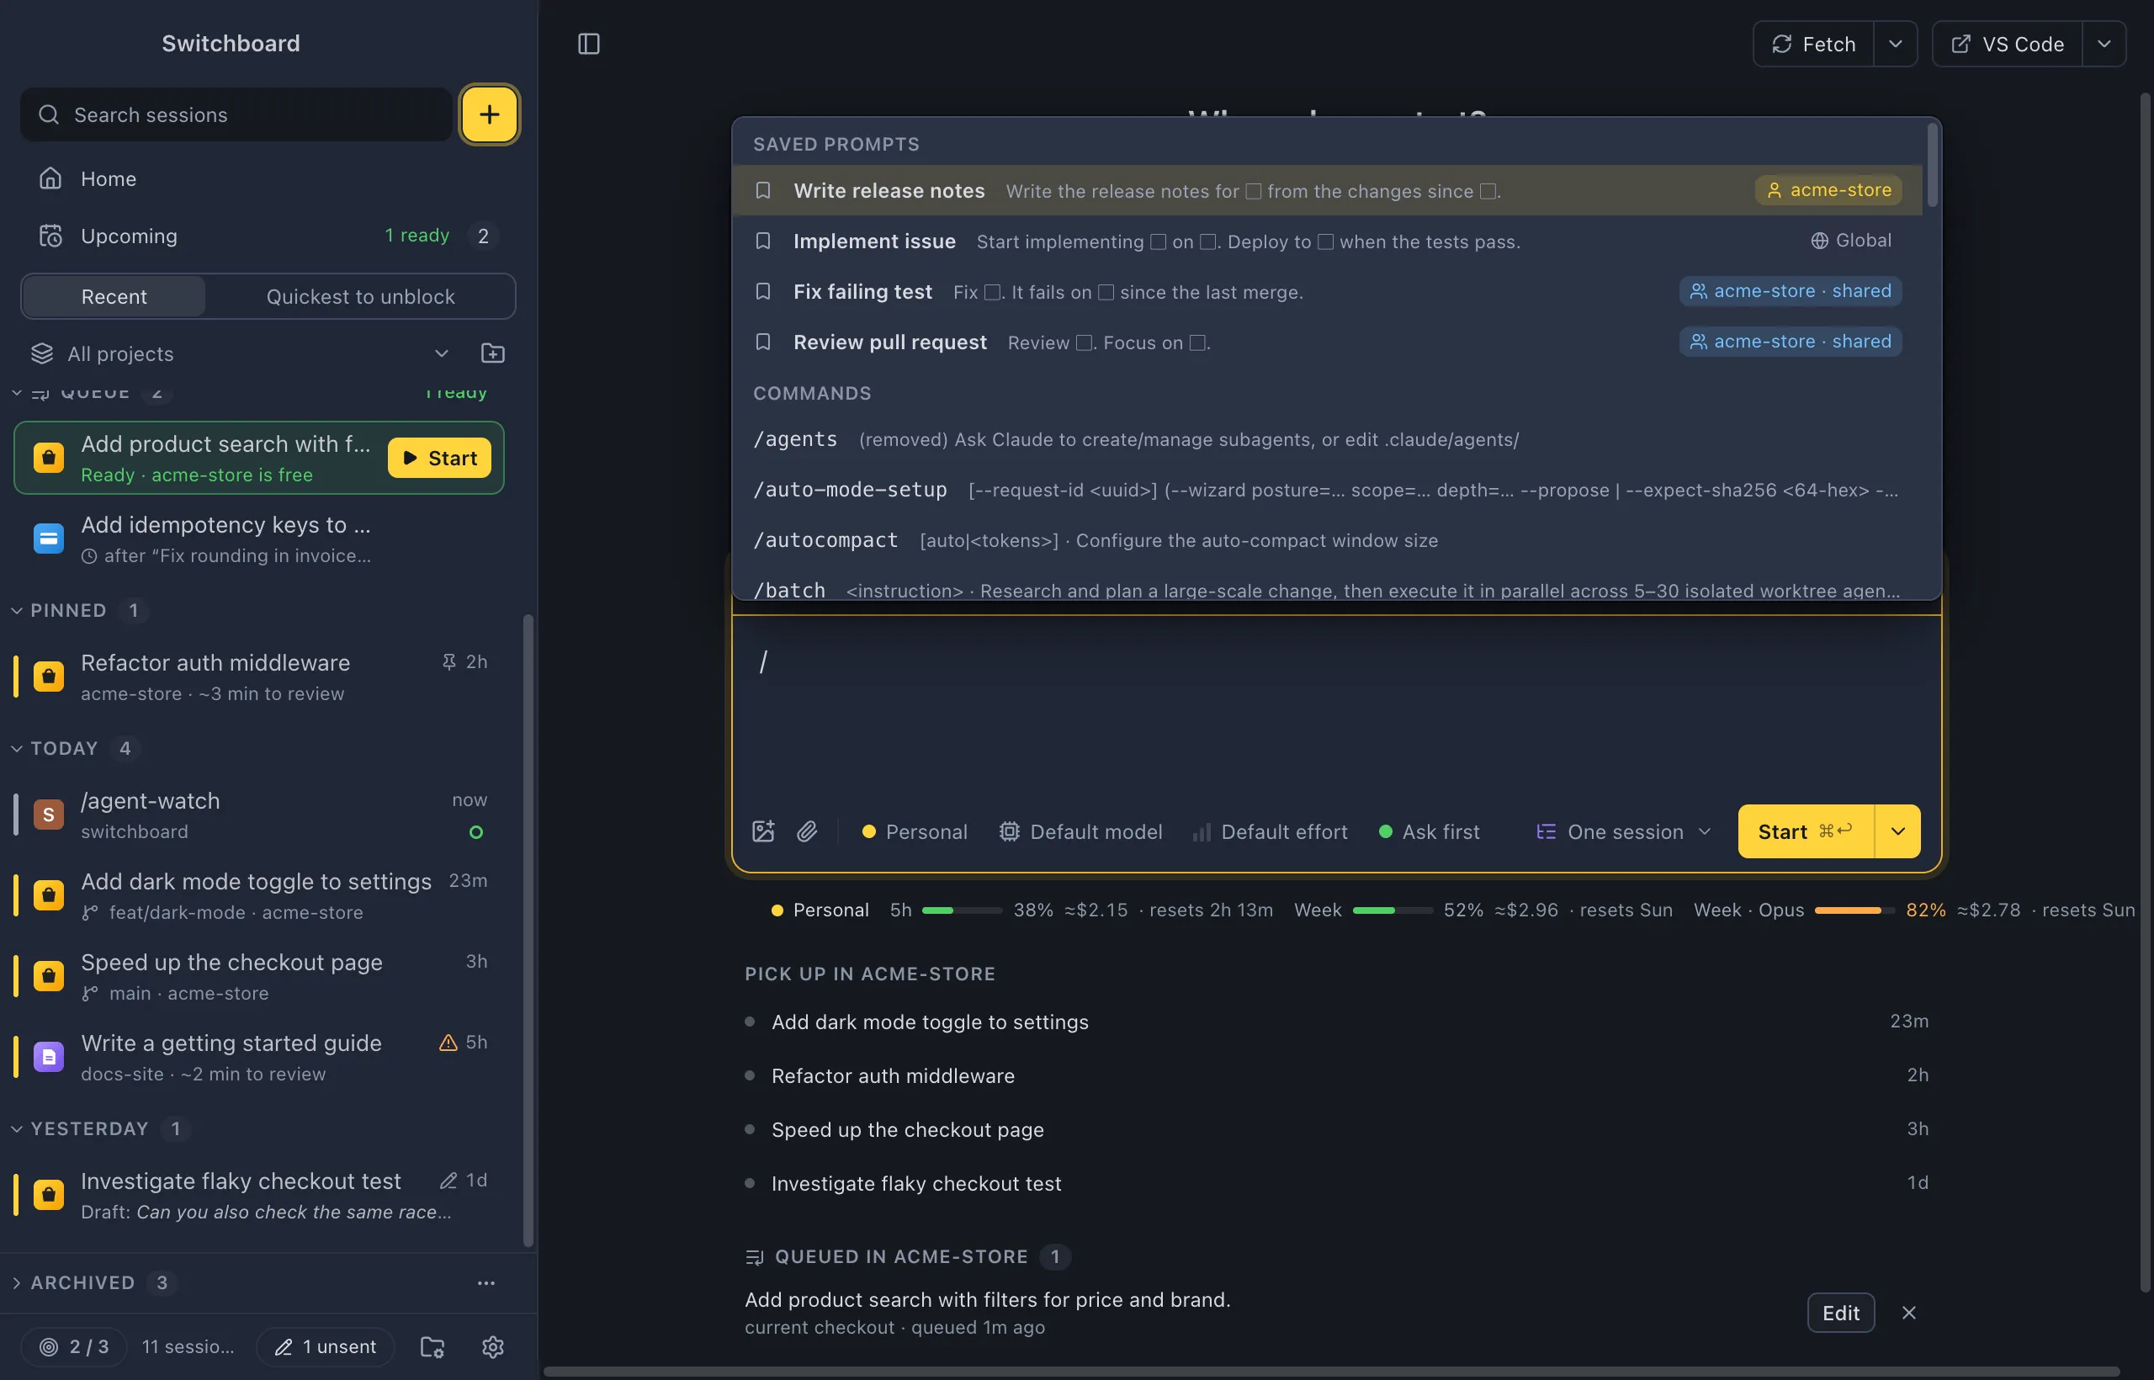This screenshot has width=2154, height=1380.
Task: Click the bookmark icon for Implement issue
Action: (763, 241)
